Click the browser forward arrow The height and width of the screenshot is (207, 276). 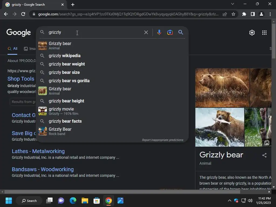click(x=15, y=14)
